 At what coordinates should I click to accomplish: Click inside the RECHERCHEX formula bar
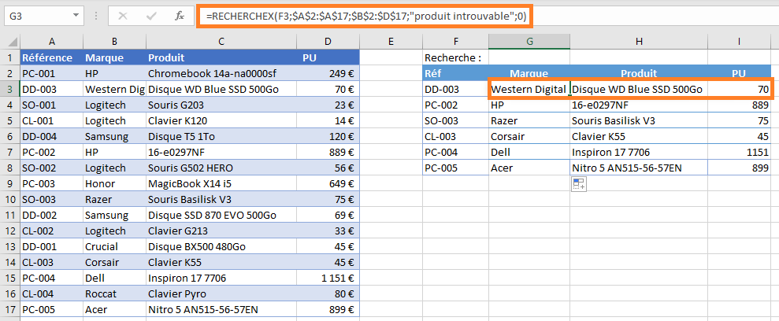365,16
